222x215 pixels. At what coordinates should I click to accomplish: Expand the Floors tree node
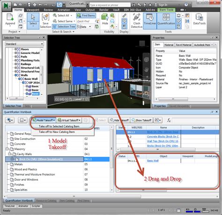point(15,49)
